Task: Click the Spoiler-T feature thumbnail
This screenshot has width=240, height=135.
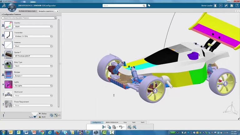Action: (8, 55)
